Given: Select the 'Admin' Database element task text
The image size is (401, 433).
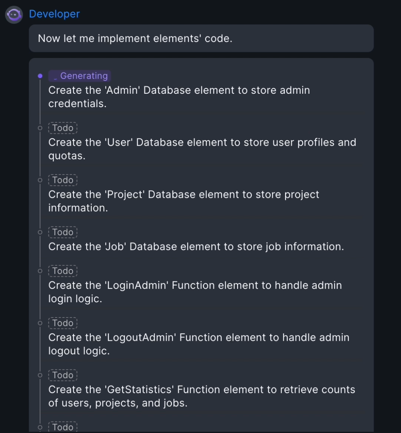Looking at the screenshot, I should (x=179, y=97).
